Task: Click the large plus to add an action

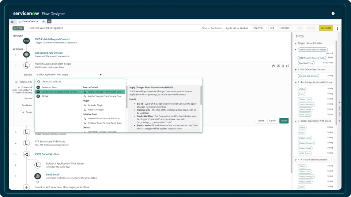Action: coord(26,187)
